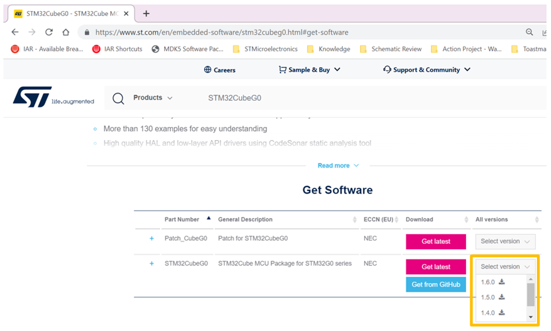Screen dimensions: 551x331
Task: Open the browser home icon
Action: pyautogui.click(x=66, y=32)
